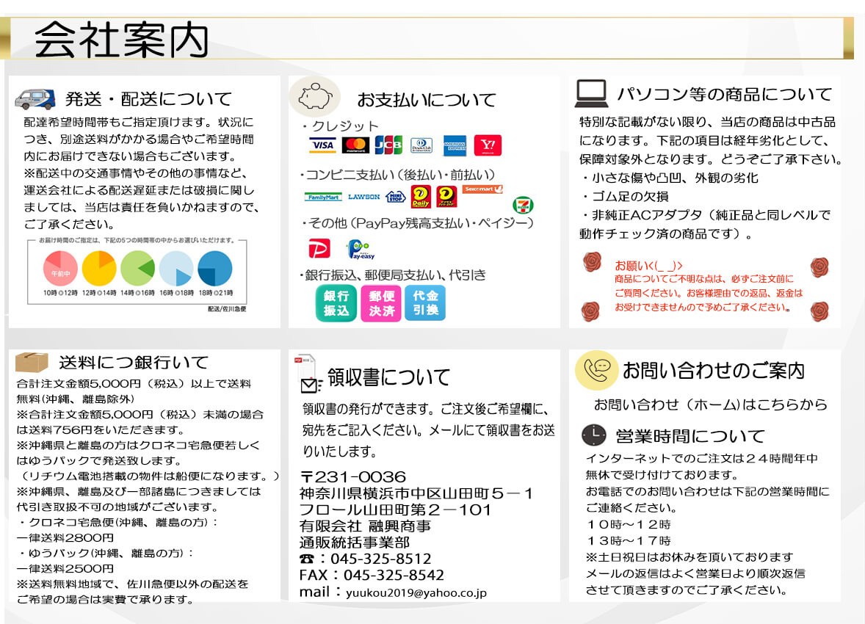Click the blue 代金引換 badge
865x624 pixels.
(x=425, y=303)
